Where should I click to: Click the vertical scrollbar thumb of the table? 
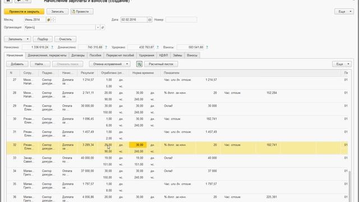tap(349, 186)
